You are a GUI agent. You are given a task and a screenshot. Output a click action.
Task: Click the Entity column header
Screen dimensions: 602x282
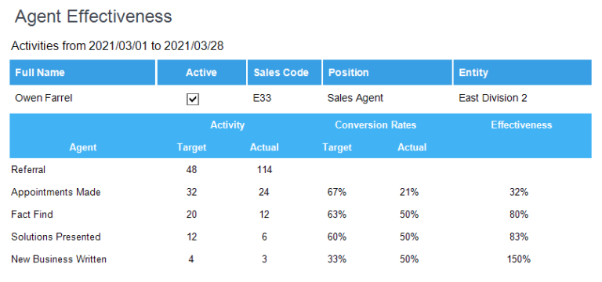[523, 73]
